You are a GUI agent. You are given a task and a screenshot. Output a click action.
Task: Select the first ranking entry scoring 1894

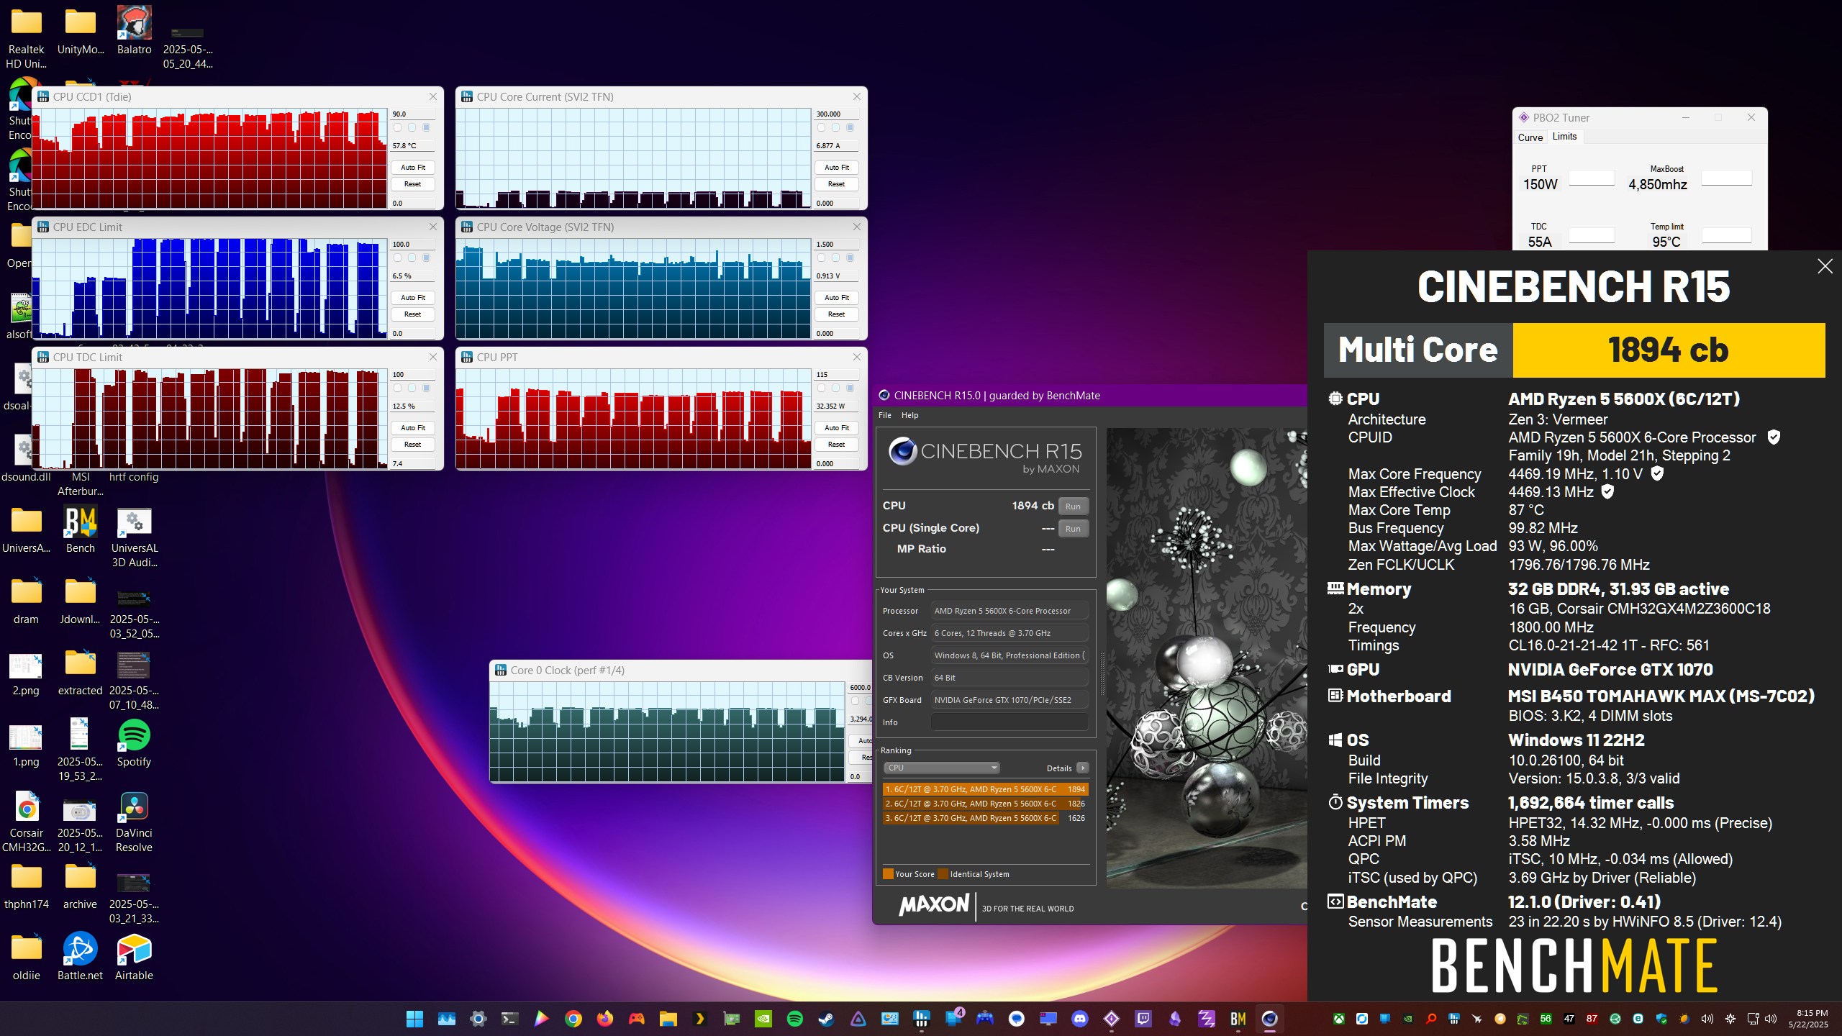pos(985,789)
